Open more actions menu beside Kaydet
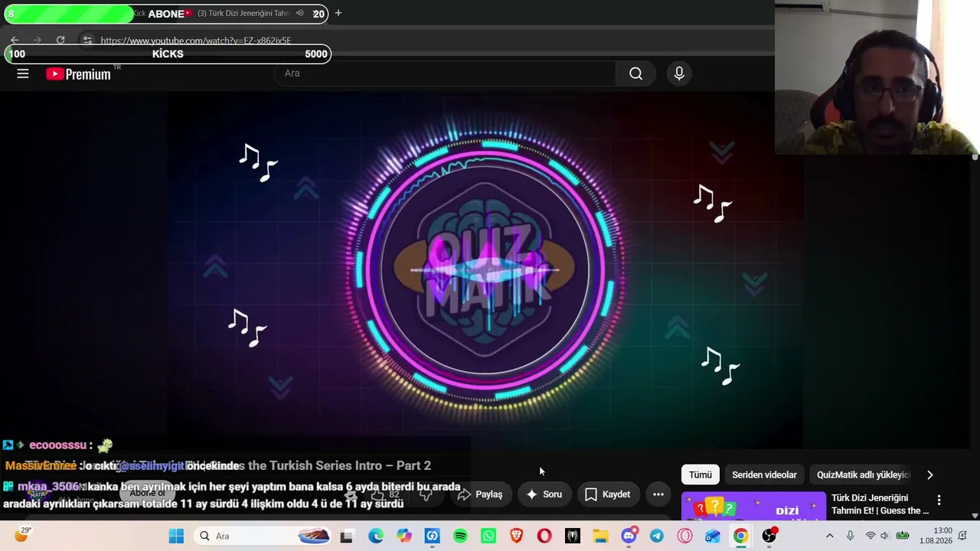 pyautogui.click(x=658, y=494)
